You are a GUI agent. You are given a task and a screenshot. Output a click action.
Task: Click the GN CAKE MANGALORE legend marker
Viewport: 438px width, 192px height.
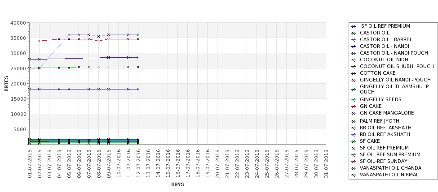click(x=354, y=113)
